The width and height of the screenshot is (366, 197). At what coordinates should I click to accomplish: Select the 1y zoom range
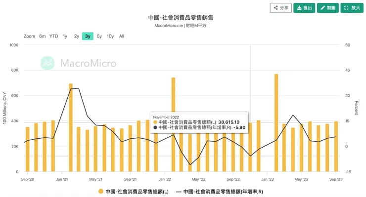(x=65, y=36)
